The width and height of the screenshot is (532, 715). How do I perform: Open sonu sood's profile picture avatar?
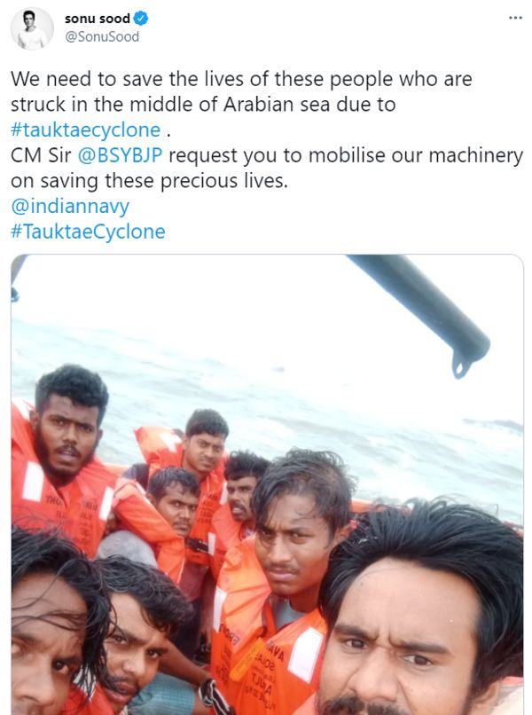pos(31,28)
